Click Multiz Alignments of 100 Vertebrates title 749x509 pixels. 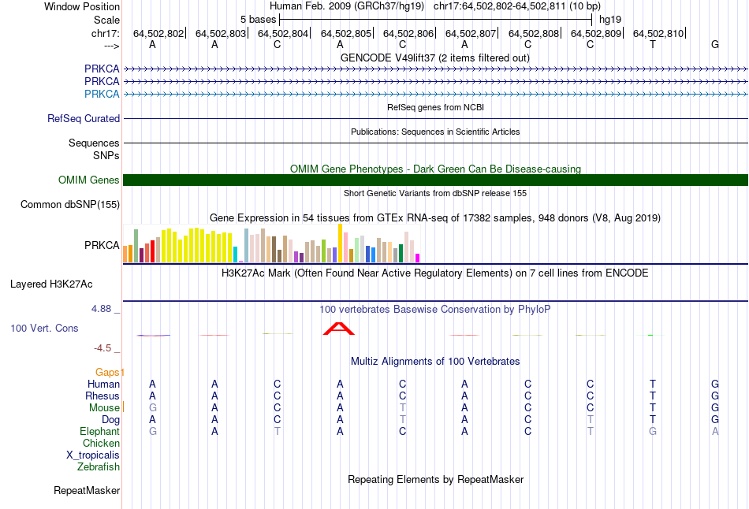pos(435,362)
